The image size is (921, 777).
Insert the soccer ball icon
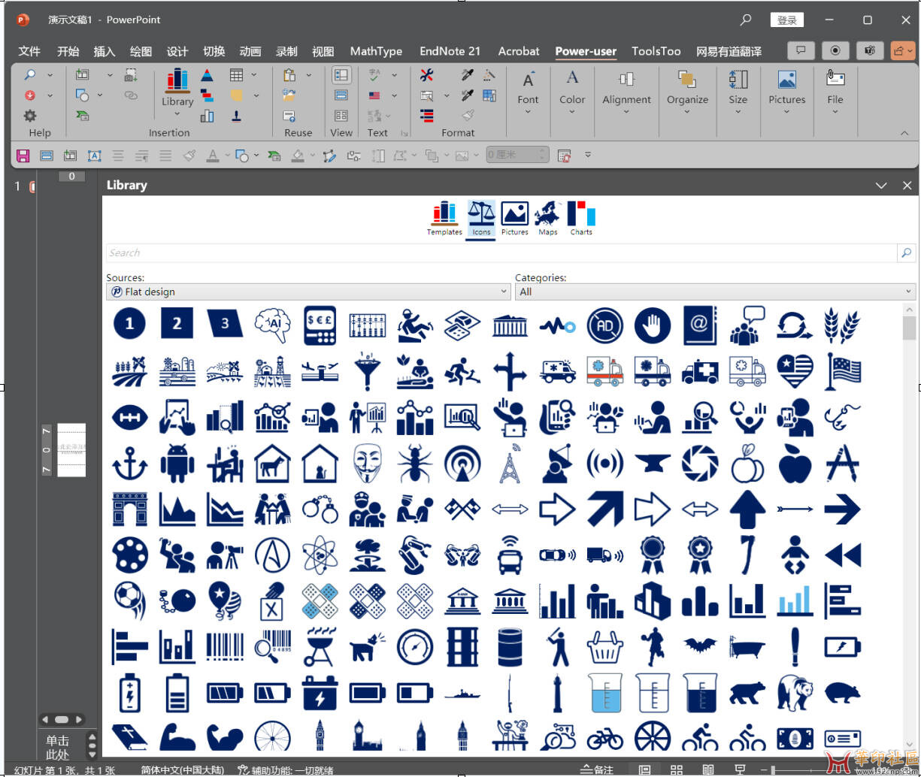click(129, 599)
